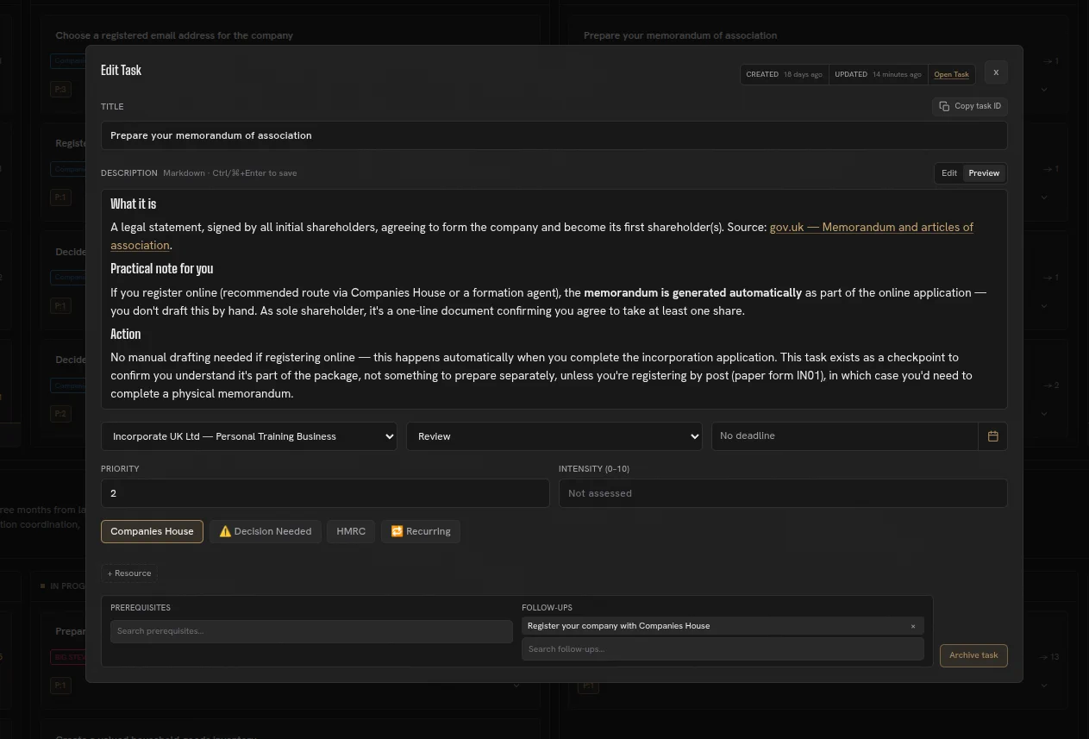Open the deadline calendar picker icon
The image size is (1089, 739).
992,436
